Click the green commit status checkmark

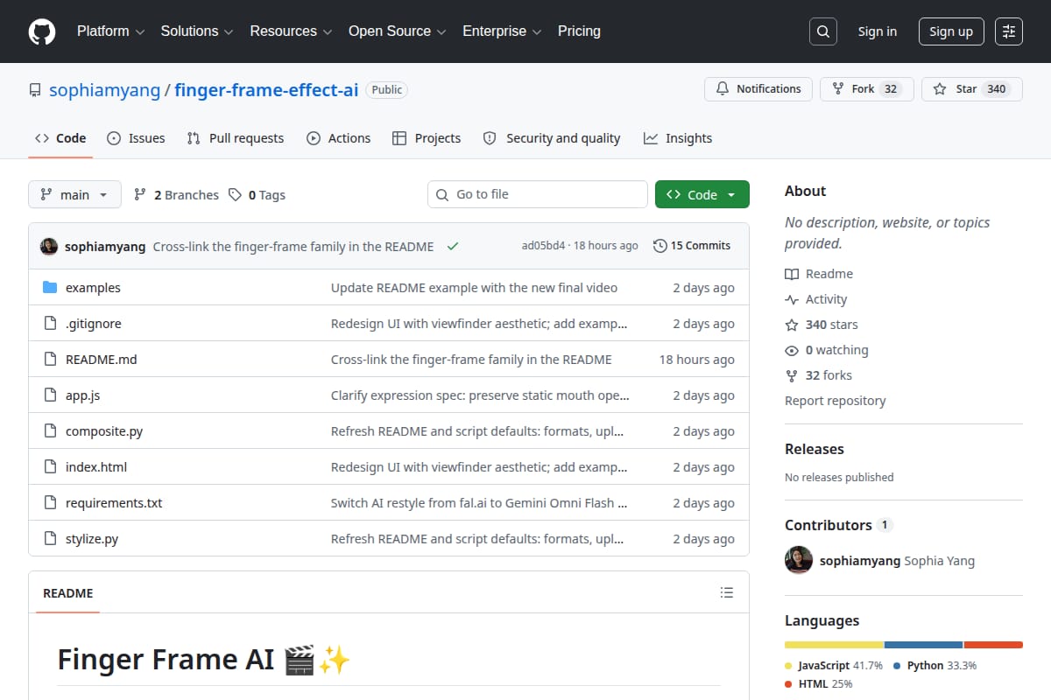pos(453,247)
